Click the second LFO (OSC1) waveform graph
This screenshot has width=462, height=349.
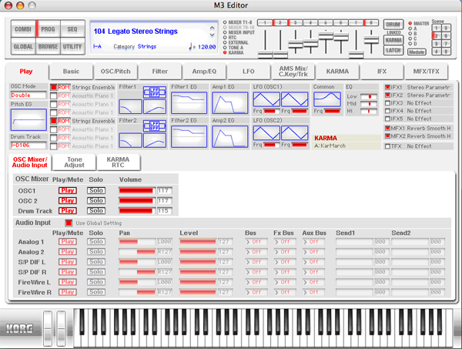tap(295, 99)
